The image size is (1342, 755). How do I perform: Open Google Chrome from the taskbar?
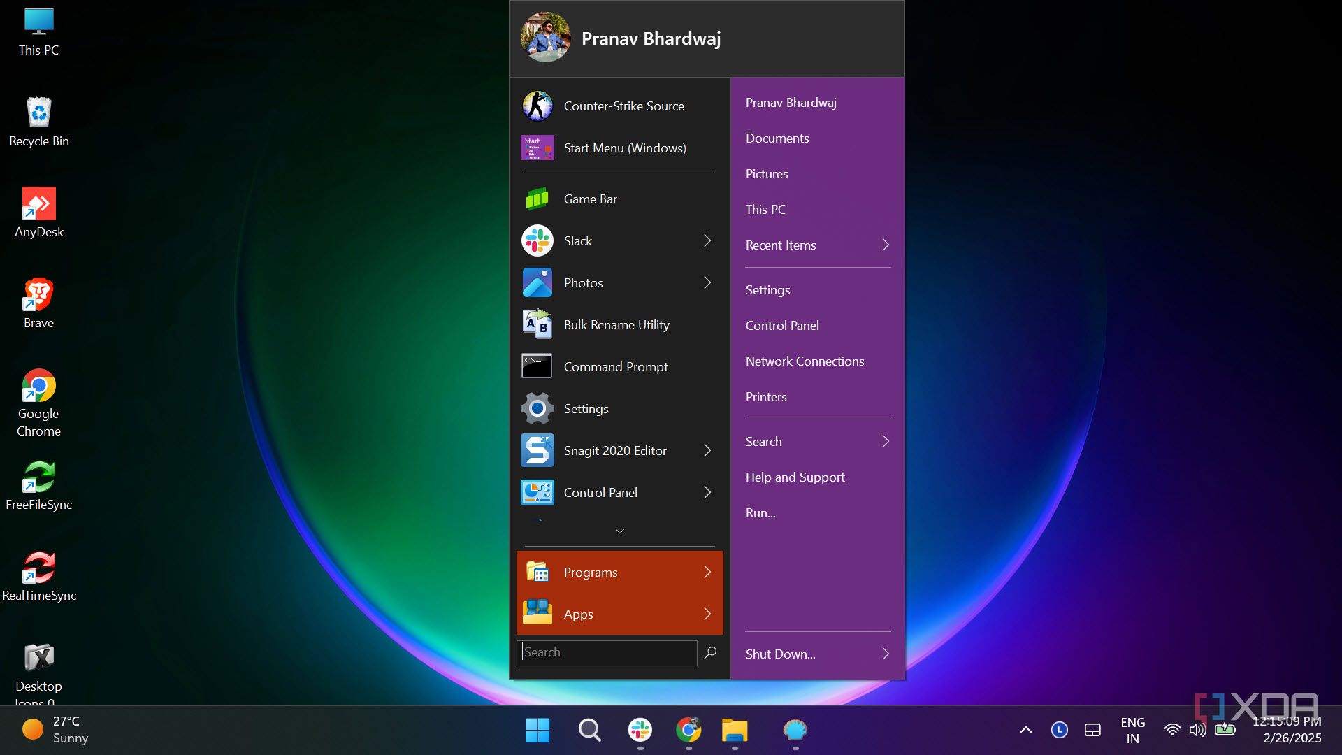click(x=688, y=730)
